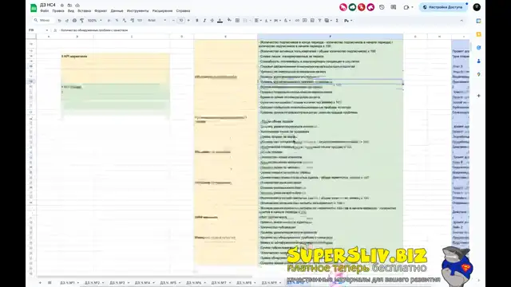The width and height of the screenshot is (511, 287).
Task: Open the Правка menu
Action: (58, 10)
